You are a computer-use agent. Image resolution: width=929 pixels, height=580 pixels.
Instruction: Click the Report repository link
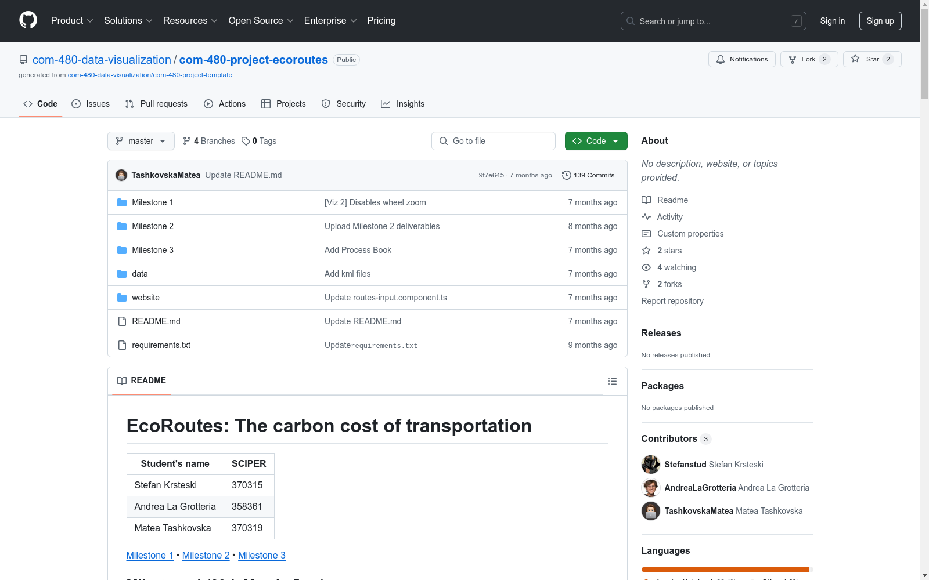(x=672, y=301)
